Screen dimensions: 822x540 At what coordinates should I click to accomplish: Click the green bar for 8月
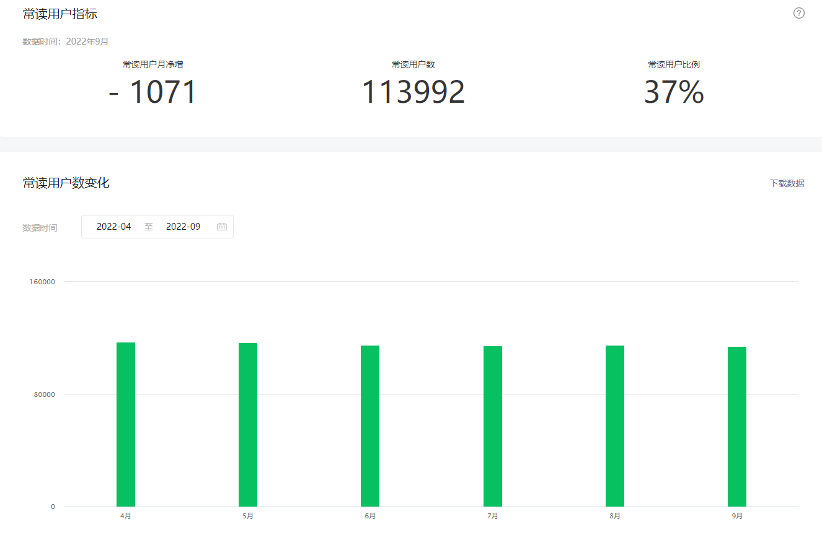tap(615, 426)
